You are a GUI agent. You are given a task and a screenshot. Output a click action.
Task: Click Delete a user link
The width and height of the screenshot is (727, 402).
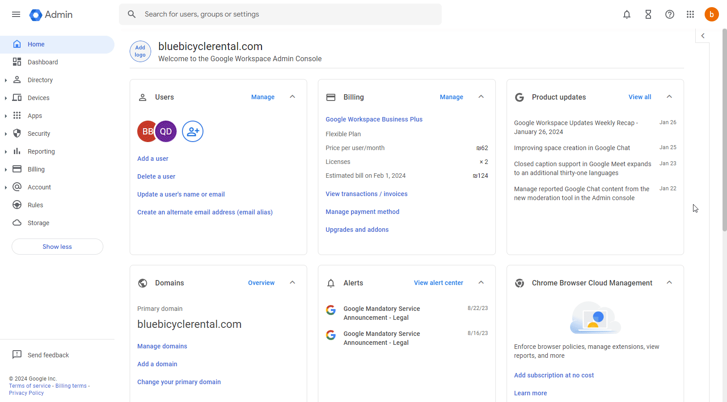[156, 176]
